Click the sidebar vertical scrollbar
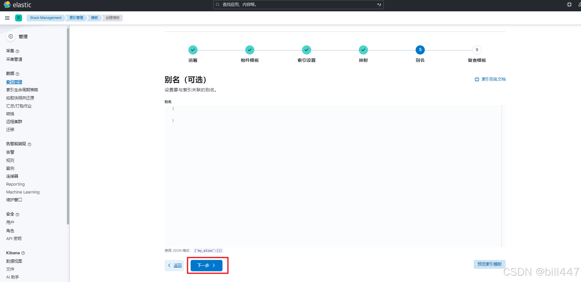 coord(68,126)
